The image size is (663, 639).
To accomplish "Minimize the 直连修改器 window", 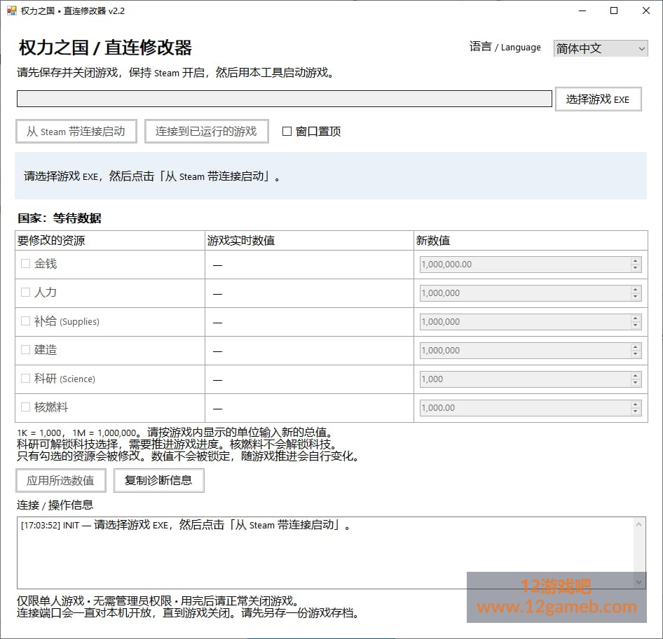I will (x=582, y=10).
